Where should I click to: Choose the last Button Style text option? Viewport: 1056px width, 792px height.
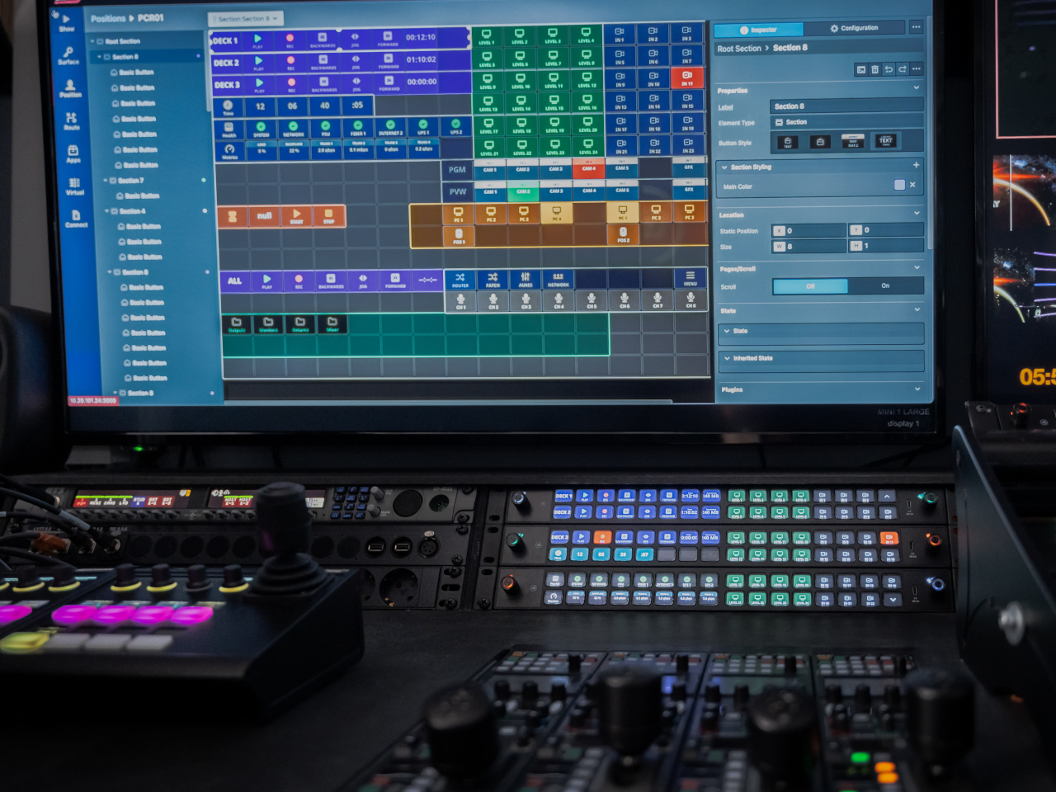(885, 142)
